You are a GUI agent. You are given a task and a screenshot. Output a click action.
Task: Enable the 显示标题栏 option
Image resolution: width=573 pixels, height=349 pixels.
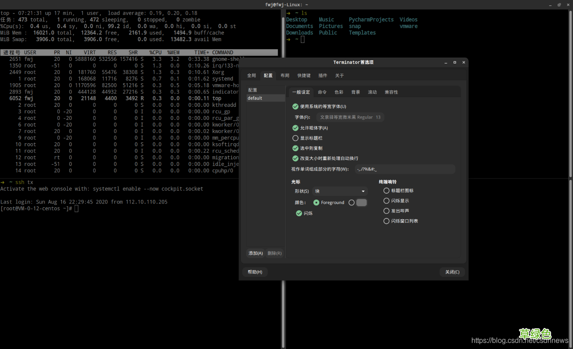[295, 138]
